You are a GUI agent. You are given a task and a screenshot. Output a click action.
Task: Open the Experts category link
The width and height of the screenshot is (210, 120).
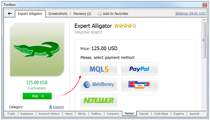(58, 107)
